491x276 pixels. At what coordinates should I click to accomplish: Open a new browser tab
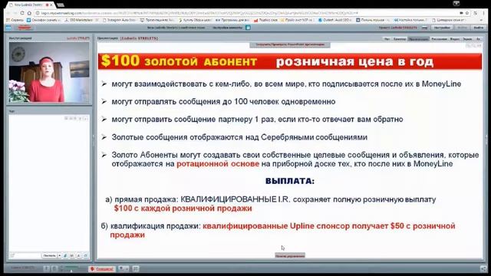(61, 5)
